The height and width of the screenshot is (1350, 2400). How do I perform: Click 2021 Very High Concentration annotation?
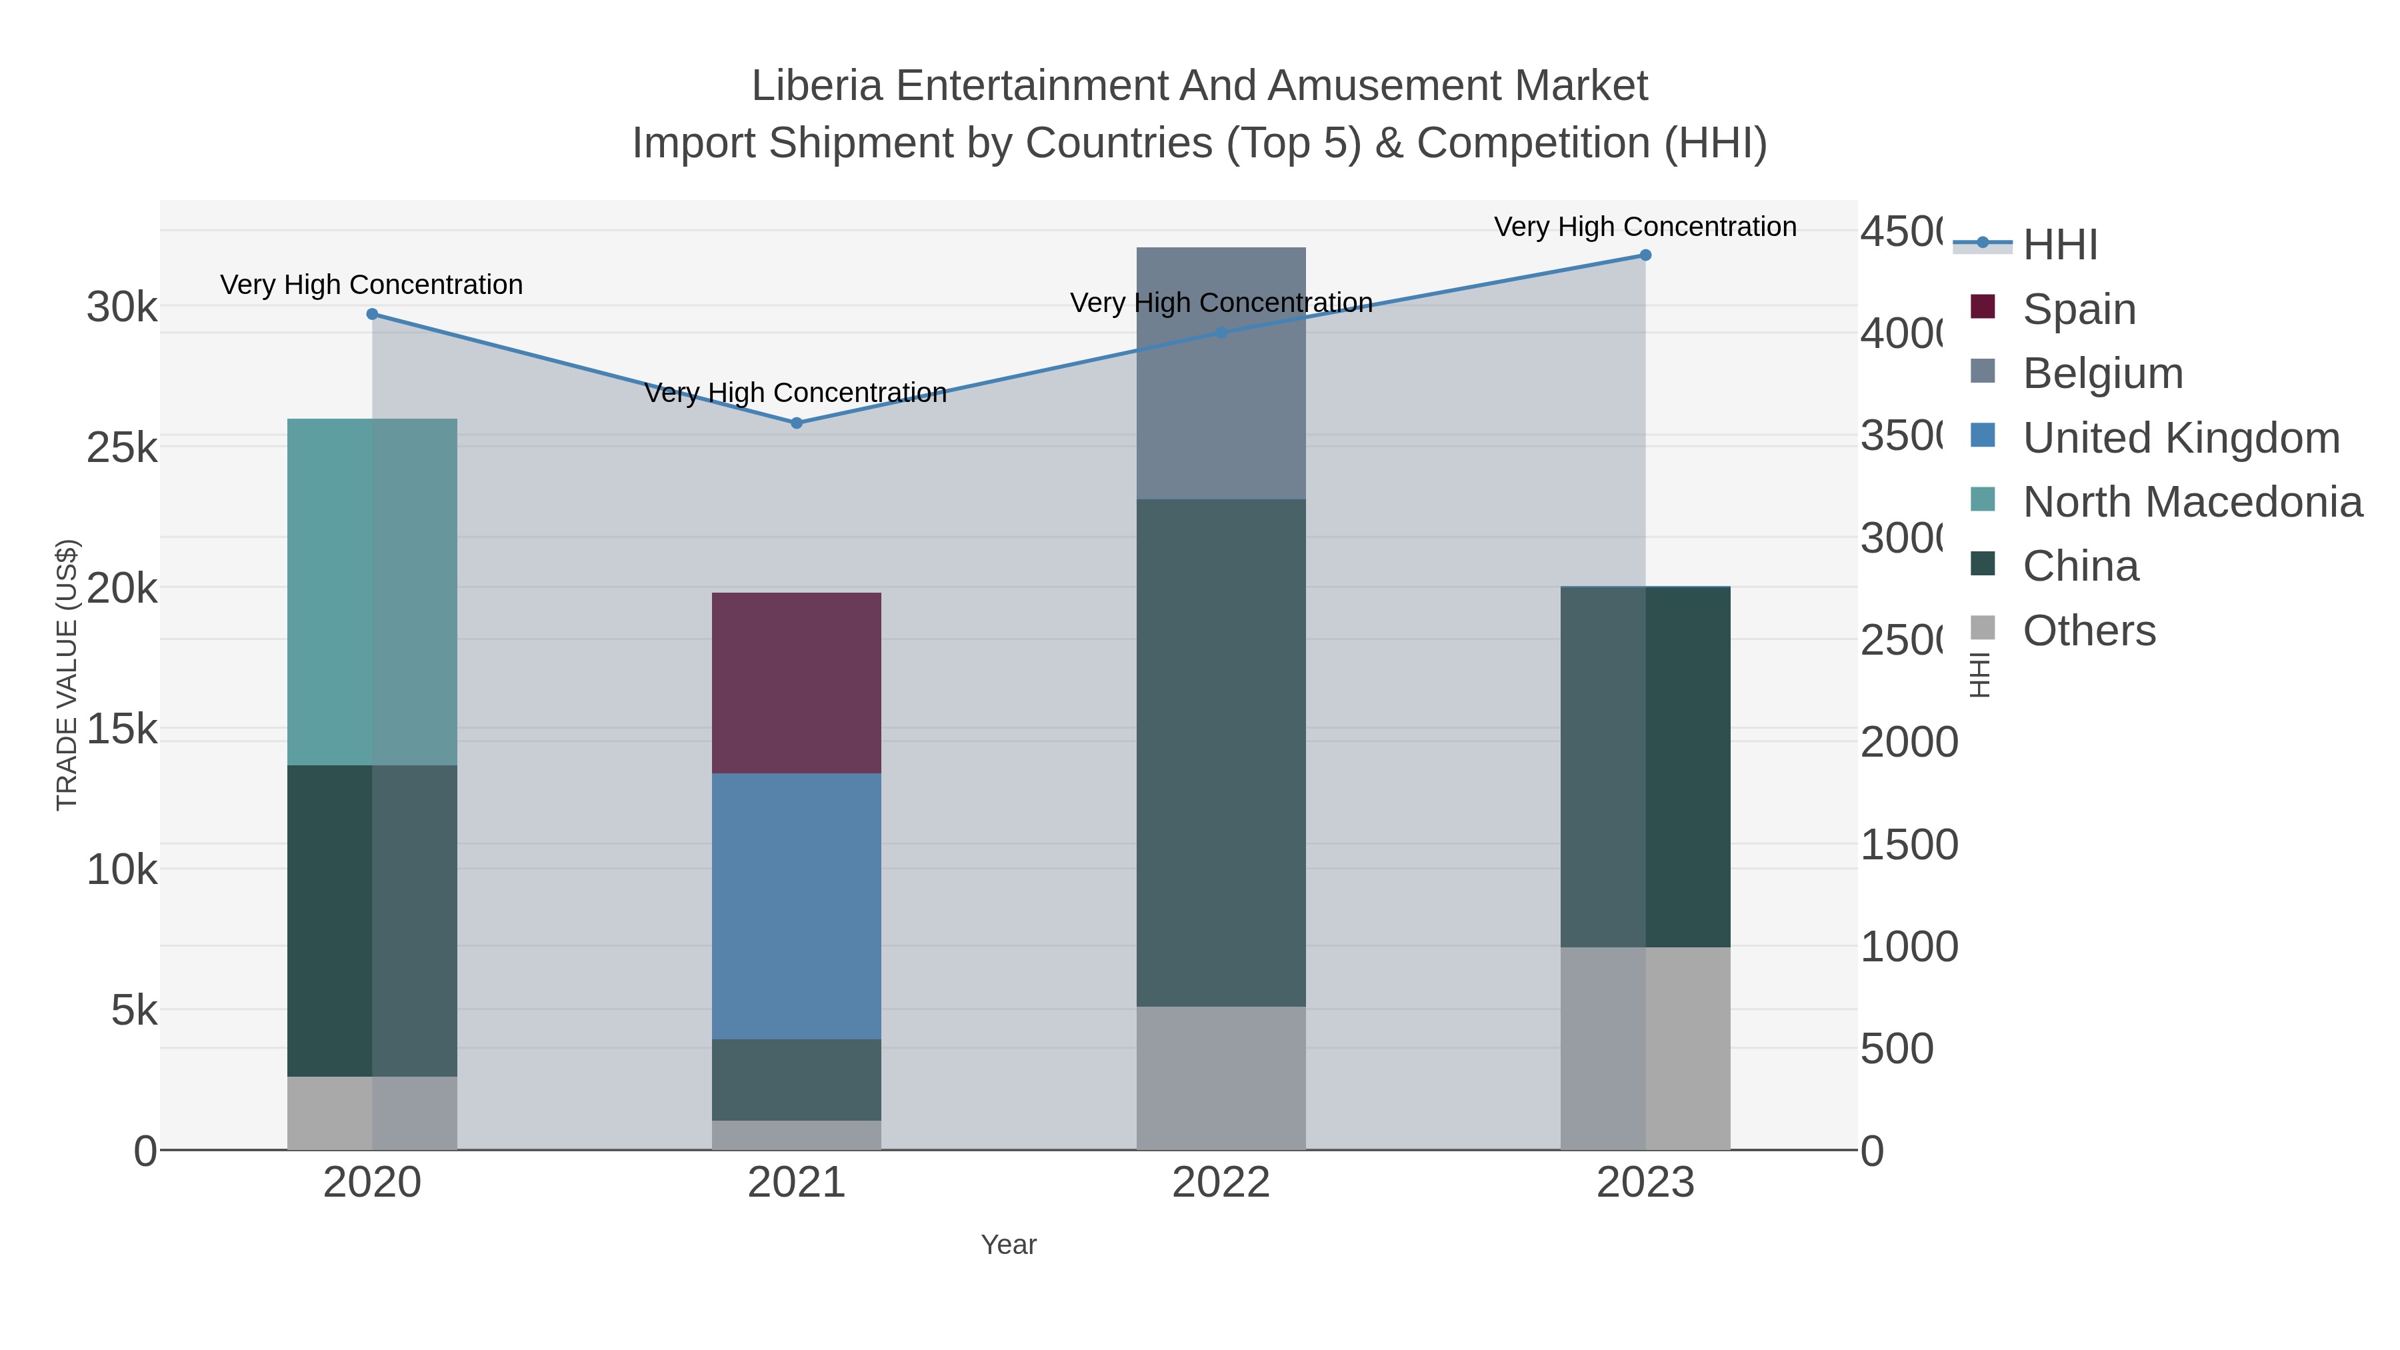tap(795, 392)
